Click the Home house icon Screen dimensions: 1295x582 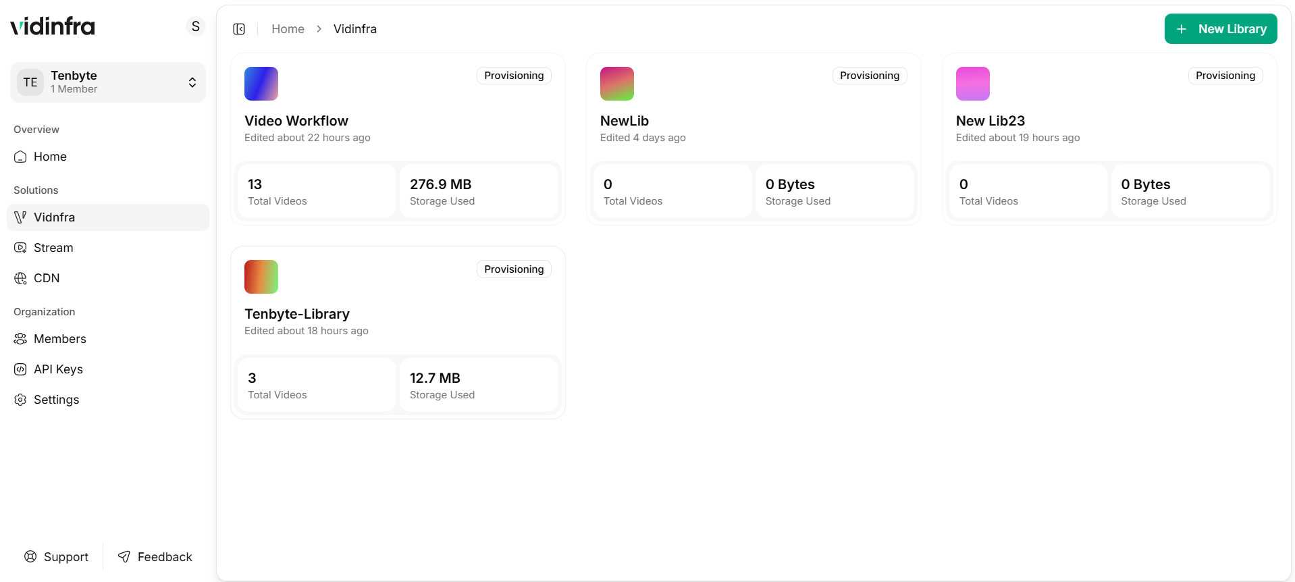click(21, 157)
